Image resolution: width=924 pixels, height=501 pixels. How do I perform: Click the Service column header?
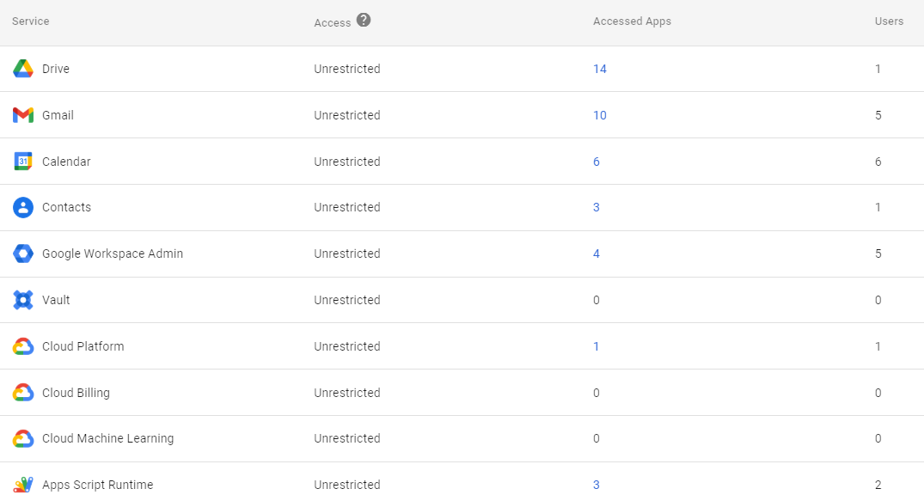(x=30, y=21)
